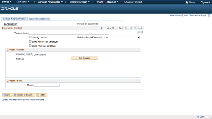Click the Home house icon

point(187,2)
